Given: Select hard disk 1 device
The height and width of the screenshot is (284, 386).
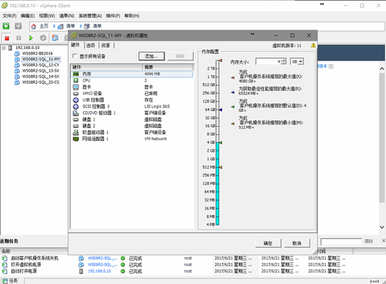Looking at the screenshot, I should click(x=131, y=119).
